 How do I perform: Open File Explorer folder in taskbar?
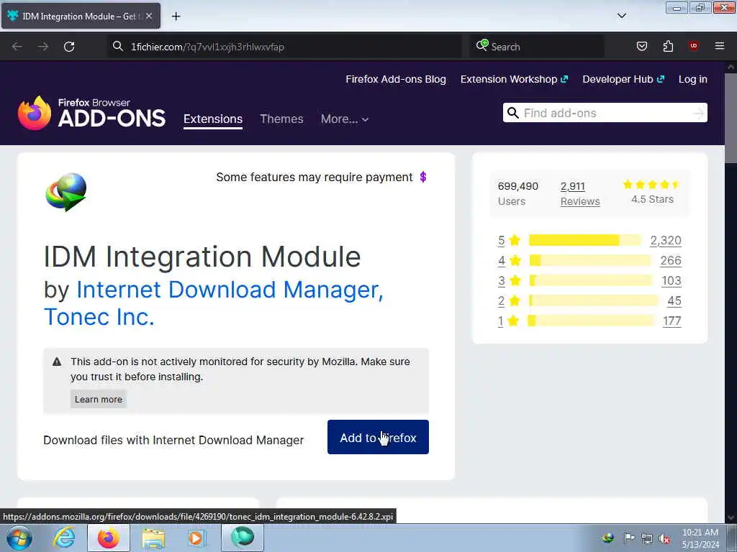point(154,538)
